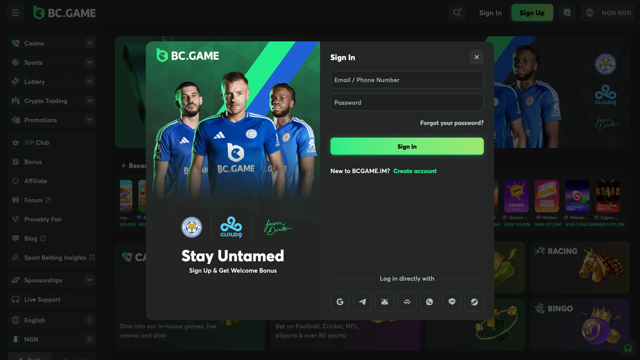The width and height of the screenshot is (640, 360).
Task: Expand the Casino sidebar section
Action: pos(90,43)
